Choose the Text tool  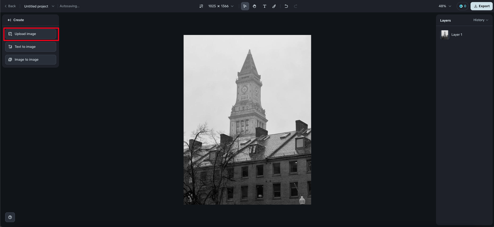[x=264, y=6]
